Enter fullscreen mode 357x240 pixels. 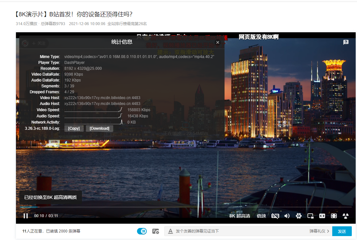click(334, 216)
